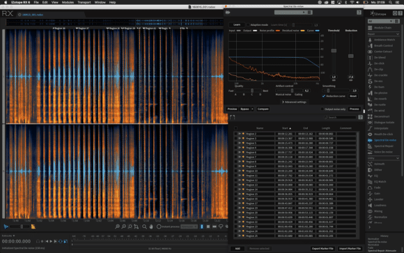Uncheck the Reduction curve checkbox
This screenshot has width=404, height=253.
point(324,96)
